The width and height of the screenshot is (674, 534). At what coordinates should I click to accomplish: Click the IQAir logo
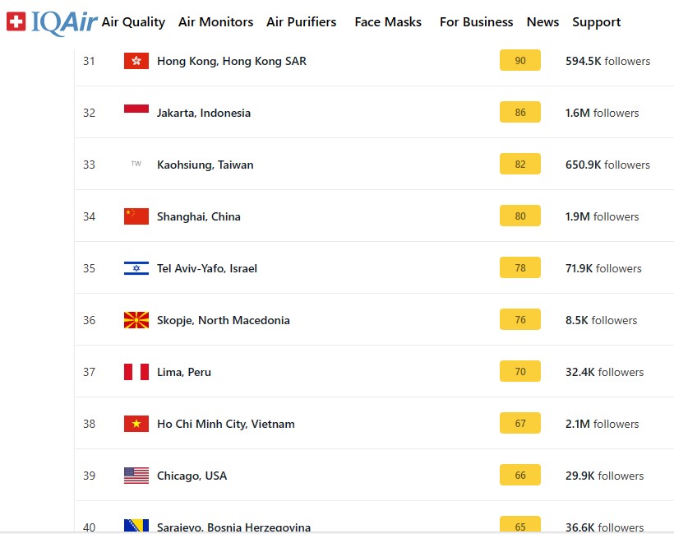pos(51,22)
